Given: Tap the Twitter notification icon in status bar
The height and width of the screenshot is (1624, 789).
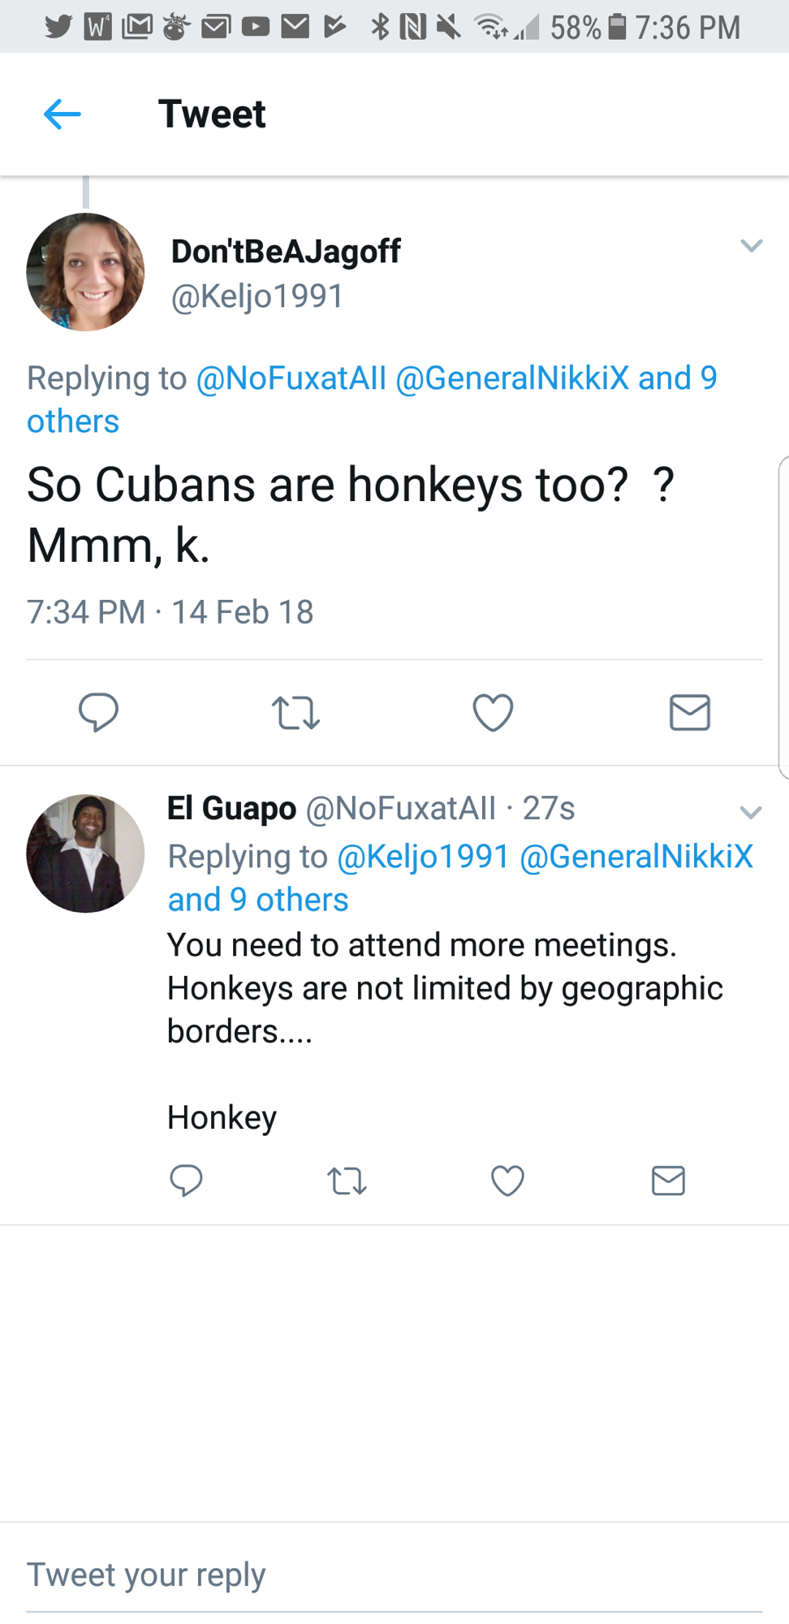Looking at the screenshot, I should pos(58,27).
